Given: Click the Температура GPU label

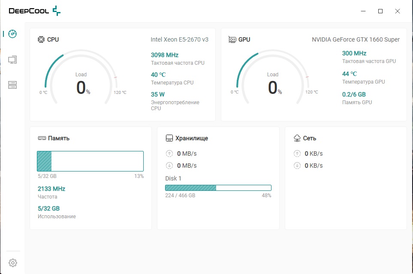Looking at the screenshot, I should click(364, 81).
